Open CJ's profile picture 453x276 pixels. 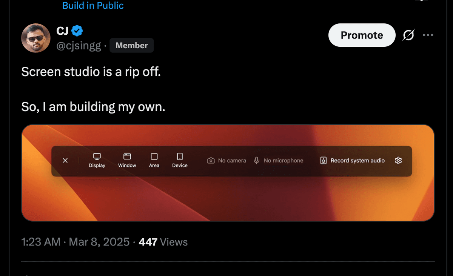36,38
